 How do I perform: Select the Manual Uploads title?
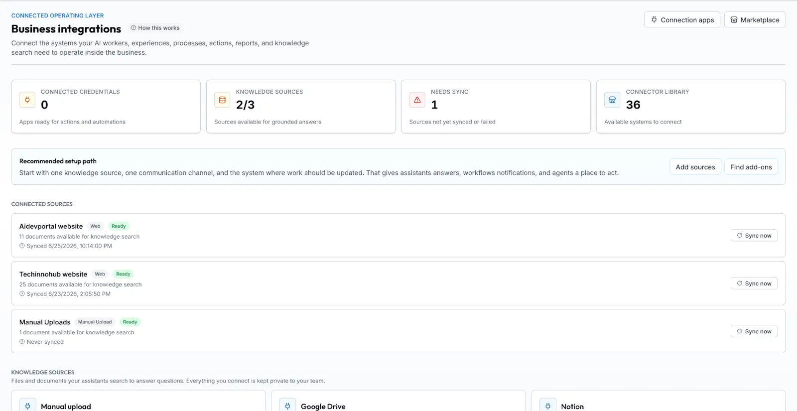[45, 322]
